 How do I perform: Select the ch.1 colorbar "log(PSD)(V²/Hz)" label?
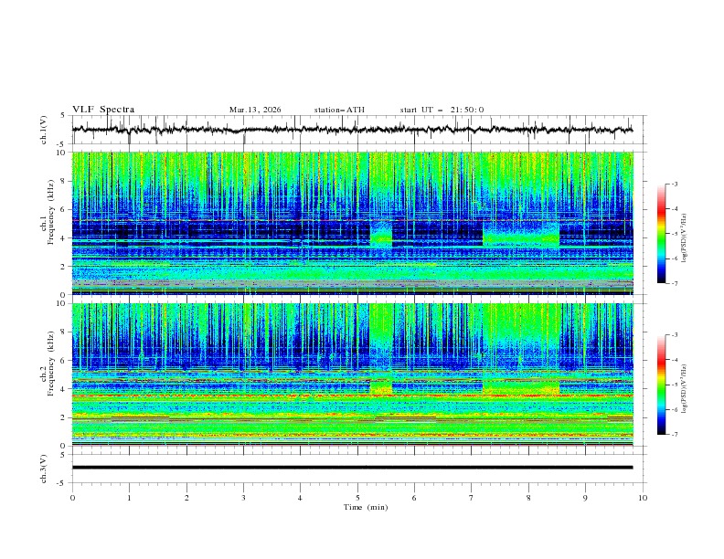click(685, 238)
